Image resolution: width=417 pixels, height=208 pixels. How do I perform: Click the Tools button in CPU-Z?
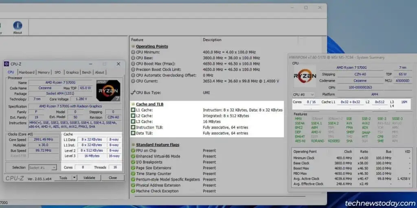[63, 178]
